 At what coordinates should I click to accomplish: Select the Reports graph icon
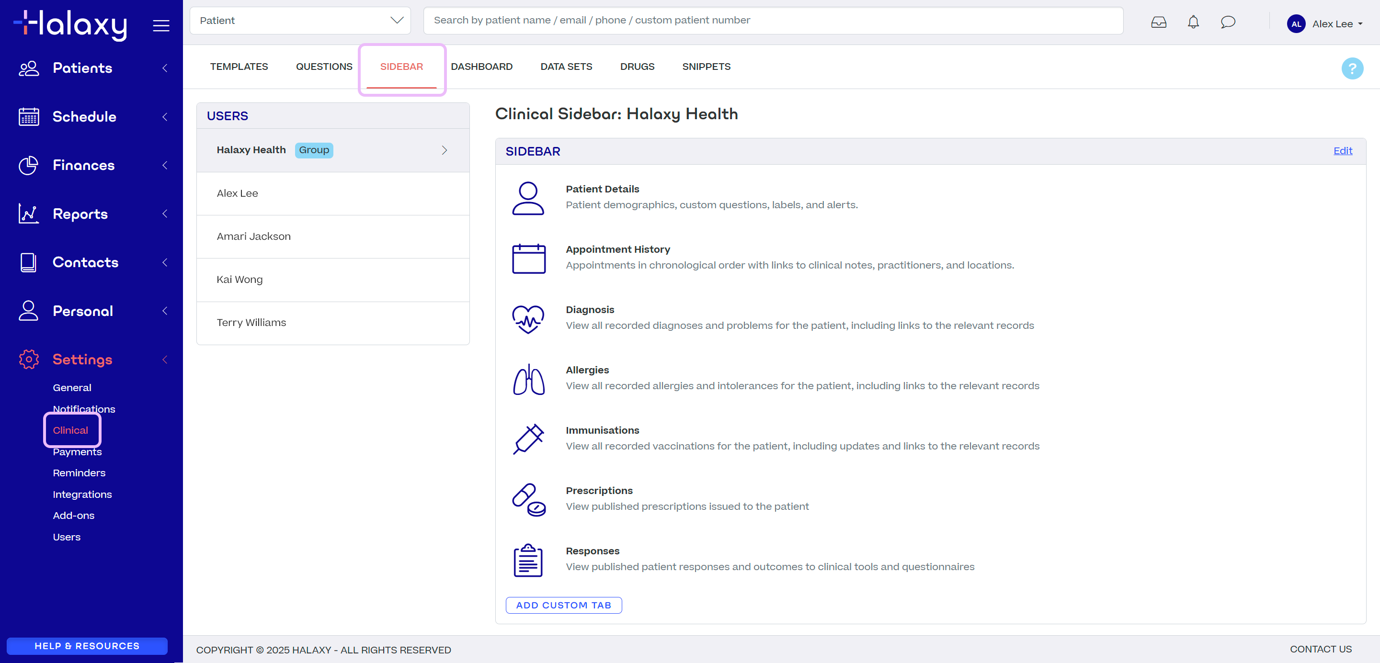(x=28, y=213)
